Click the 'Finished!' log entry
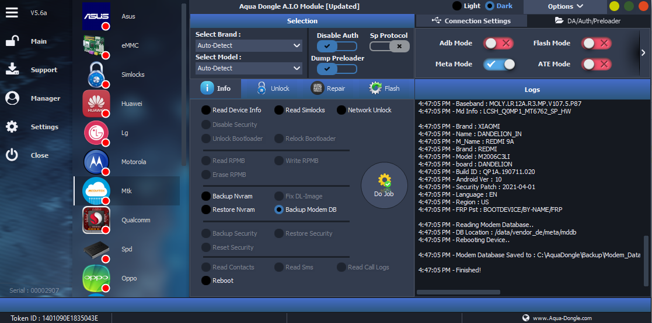This screenshot has width=652, height=323. pos(449,270)
